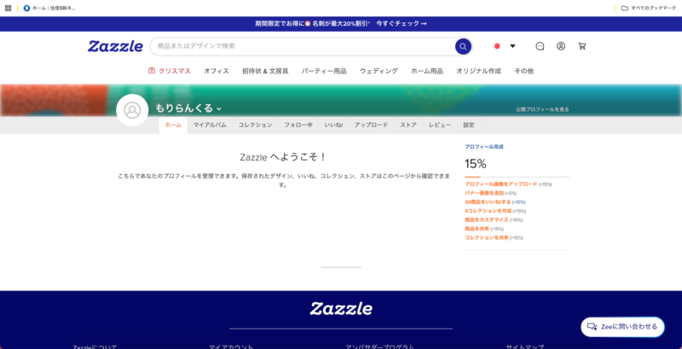Click 商品を共有 link
The width and height of the screenshot is (682, 349).
(477, 229)
